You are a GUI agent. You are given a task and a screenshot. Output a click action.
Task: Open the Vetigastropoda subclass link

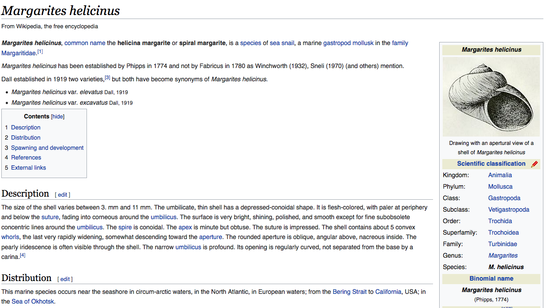click(x=509, y=209)
